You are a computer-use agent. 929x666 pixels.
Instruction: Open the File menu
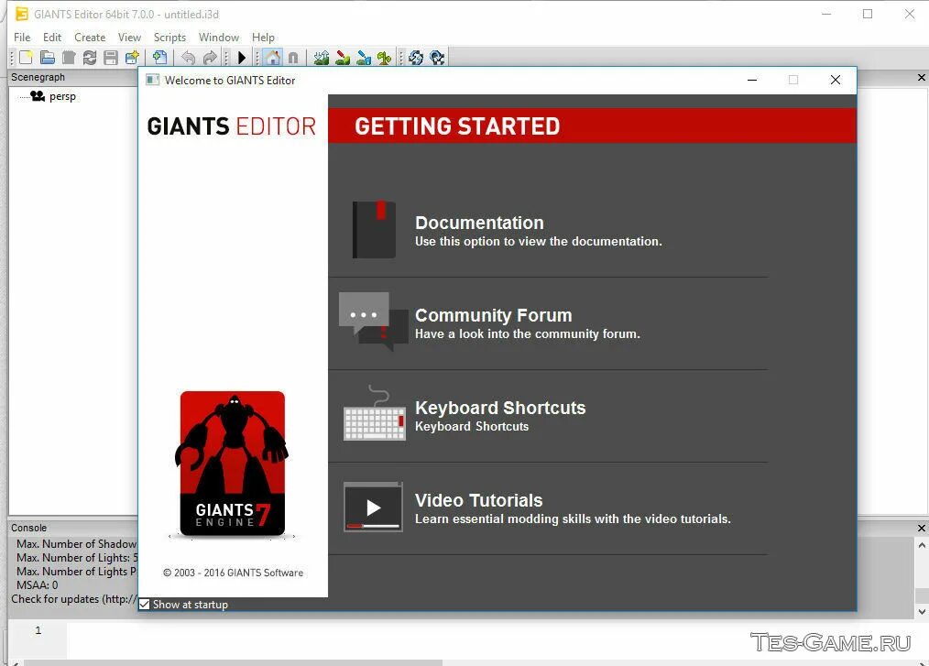coord(22,38)
